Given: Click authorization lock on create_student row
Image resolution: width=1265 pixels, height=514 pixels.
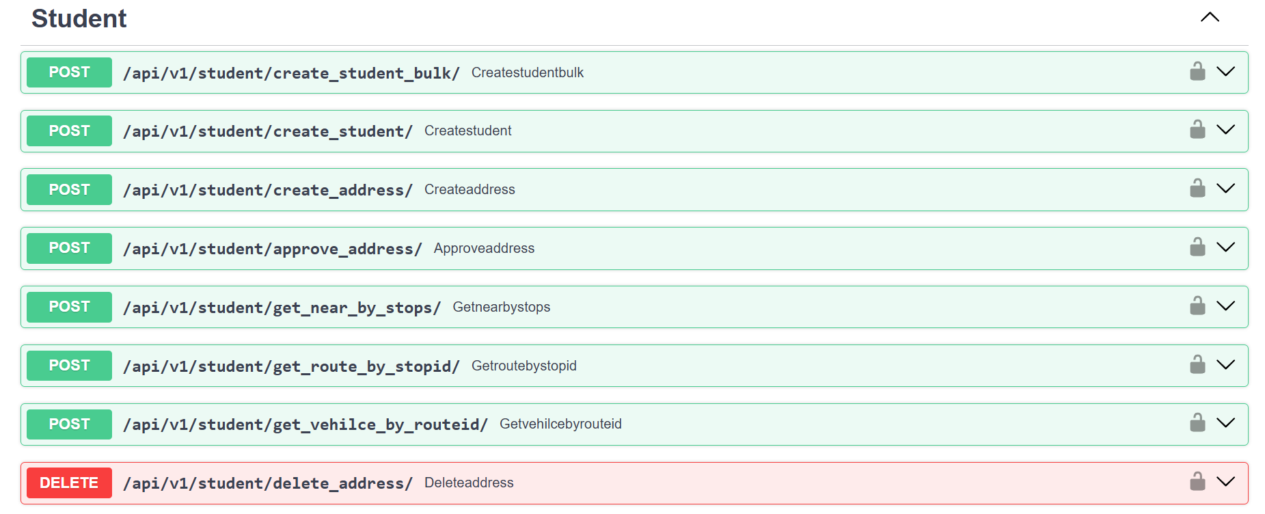Looking at the screenshot, I should (x=1197, y=130).
